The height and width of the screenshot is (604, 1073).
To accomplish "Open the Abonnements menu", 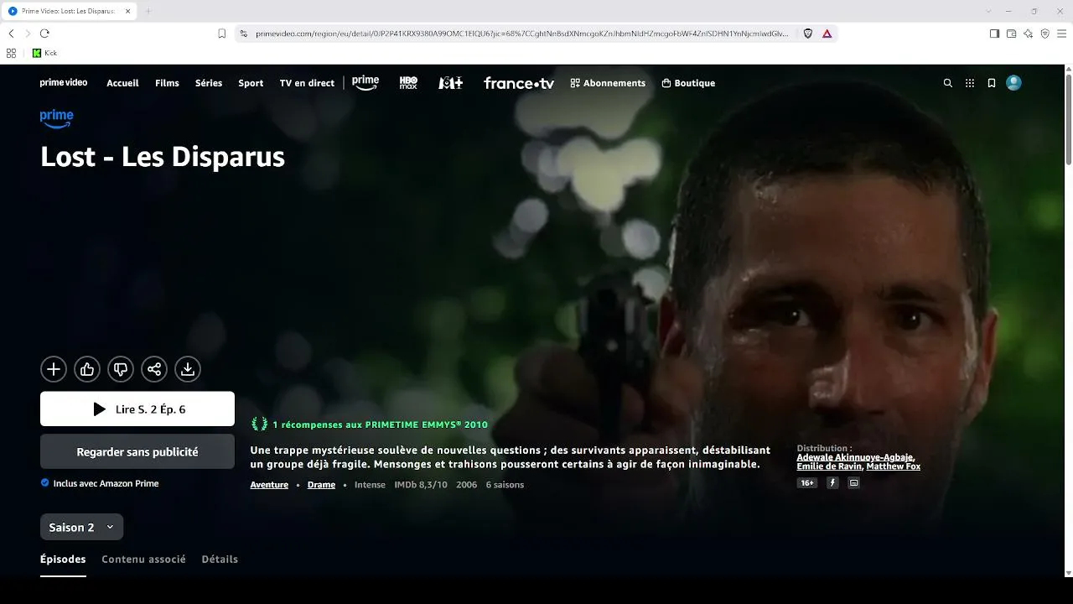I will click(x=608, y=83).
